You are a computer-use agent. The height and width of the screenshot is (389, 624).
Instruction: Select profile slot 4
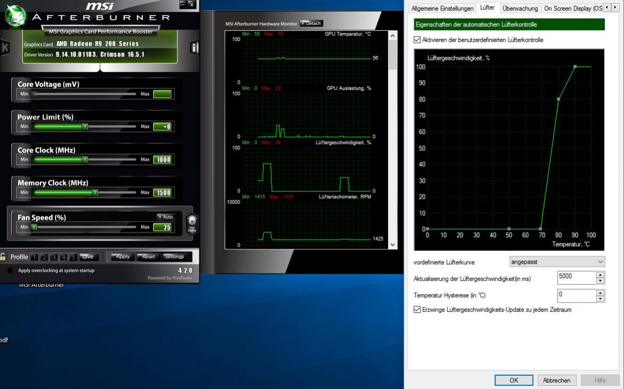tap(63, 257)
